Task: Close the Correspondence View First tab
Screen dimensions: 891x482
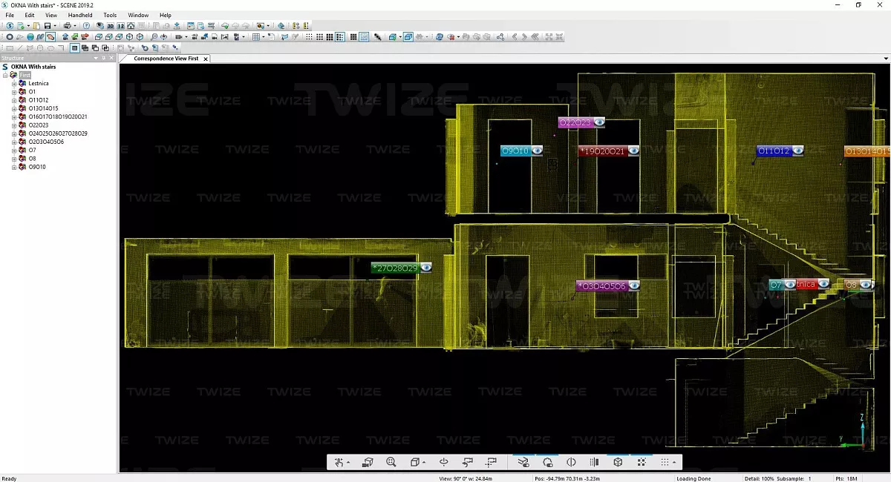Action: tap(206, 59)
